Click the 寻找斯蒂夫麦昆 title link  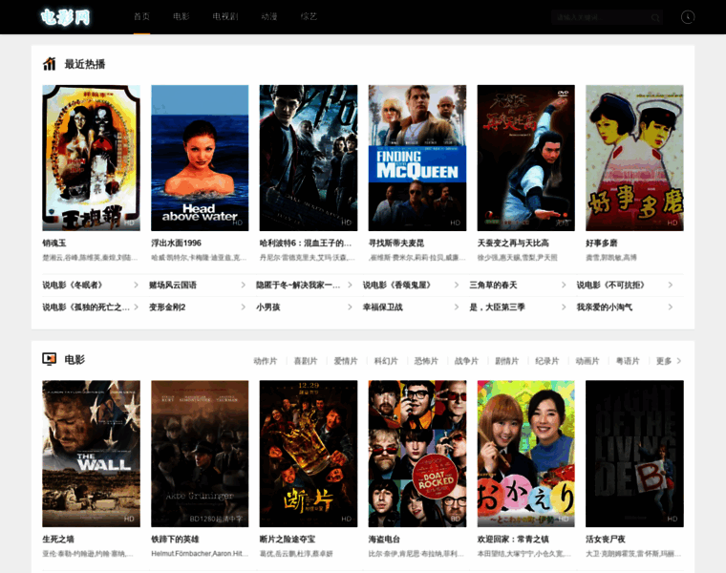[395, 243]
